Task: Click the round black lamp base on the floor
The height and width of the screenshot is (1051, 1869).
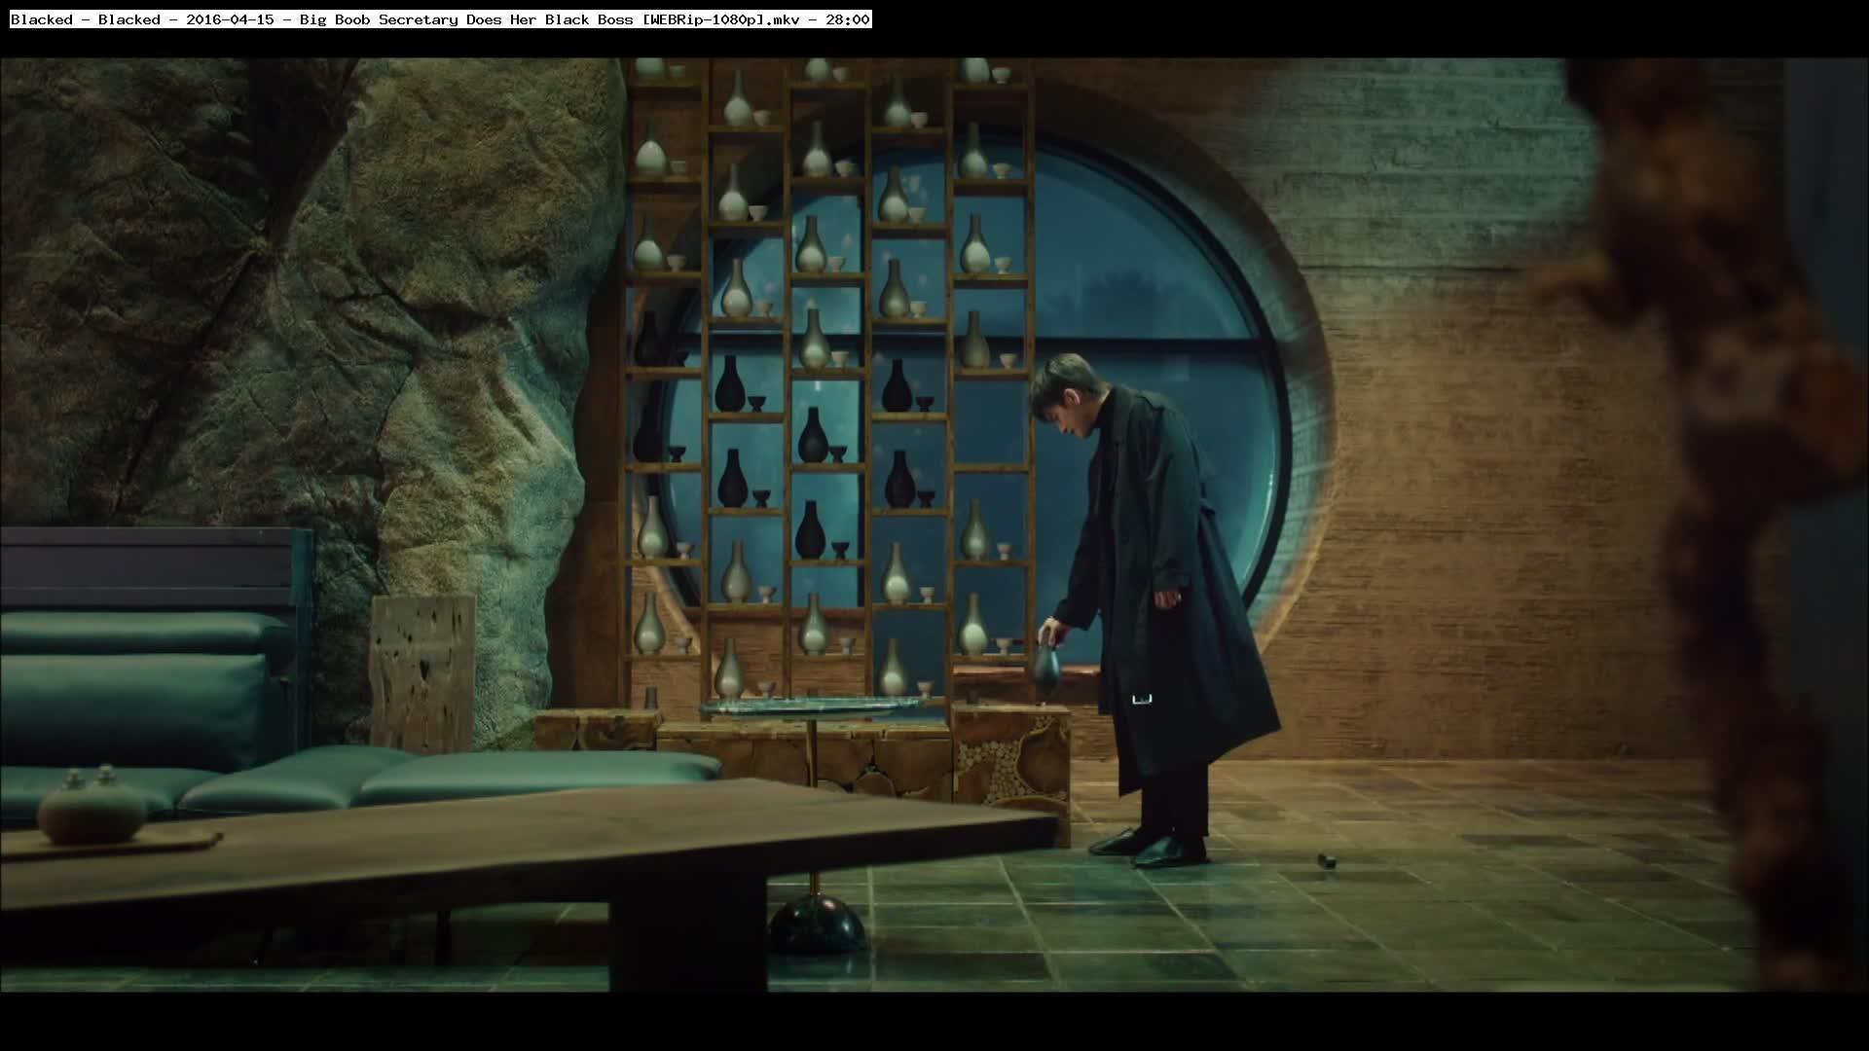Action: click(x=817, y=923)
